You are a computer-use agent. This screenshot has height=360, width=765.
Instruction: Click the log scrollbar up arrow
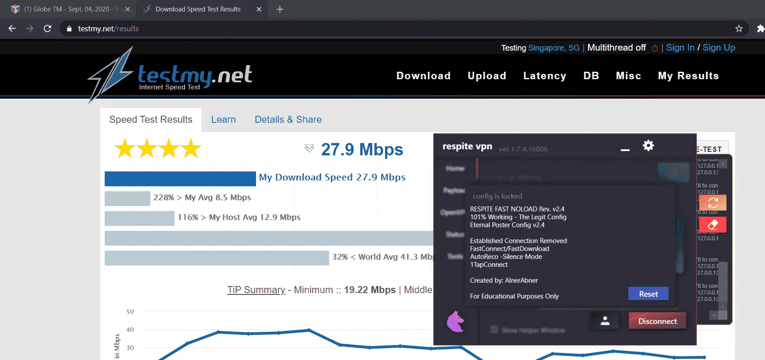coord(723,164)
